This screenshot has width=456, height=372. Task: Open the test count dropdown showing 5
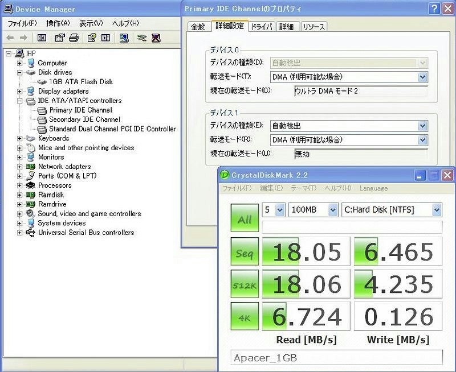(280, 210)
